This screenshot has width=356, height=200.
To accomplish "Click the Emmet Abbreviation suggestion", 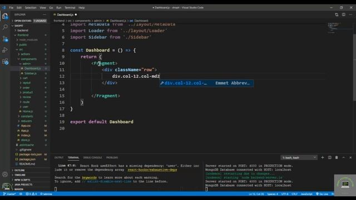I will click(x=206, y=83).
